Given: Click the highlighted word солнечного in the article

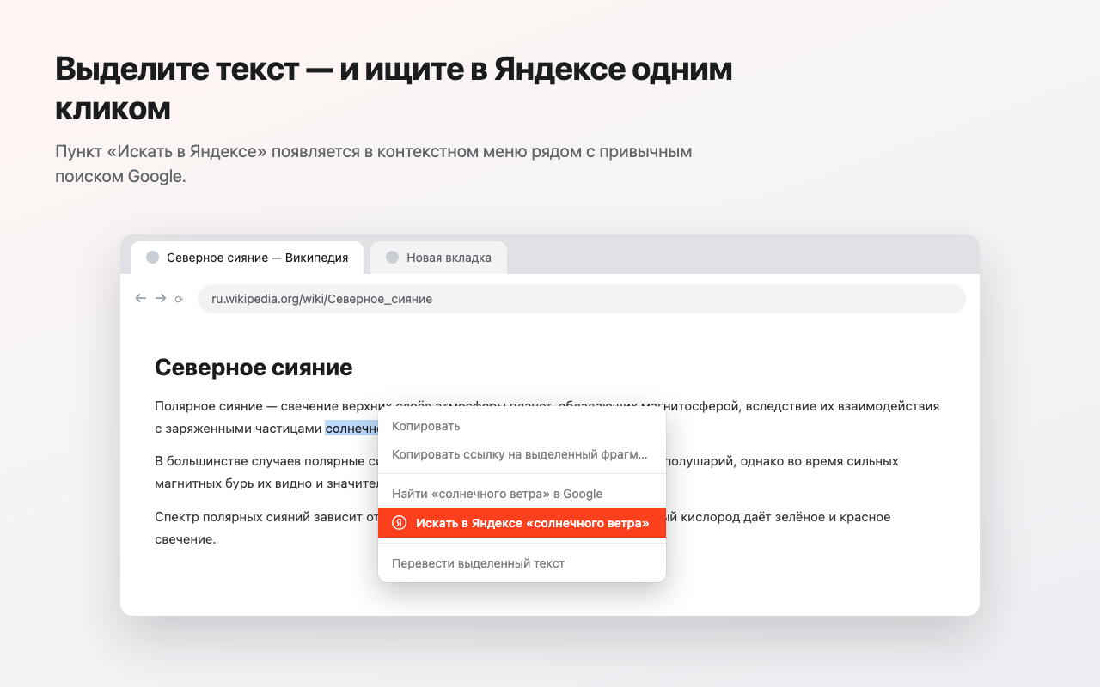Looking at the screenshot, I should [351, 429].
